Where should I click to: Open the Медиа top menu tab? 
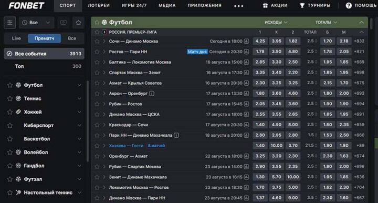167,6
